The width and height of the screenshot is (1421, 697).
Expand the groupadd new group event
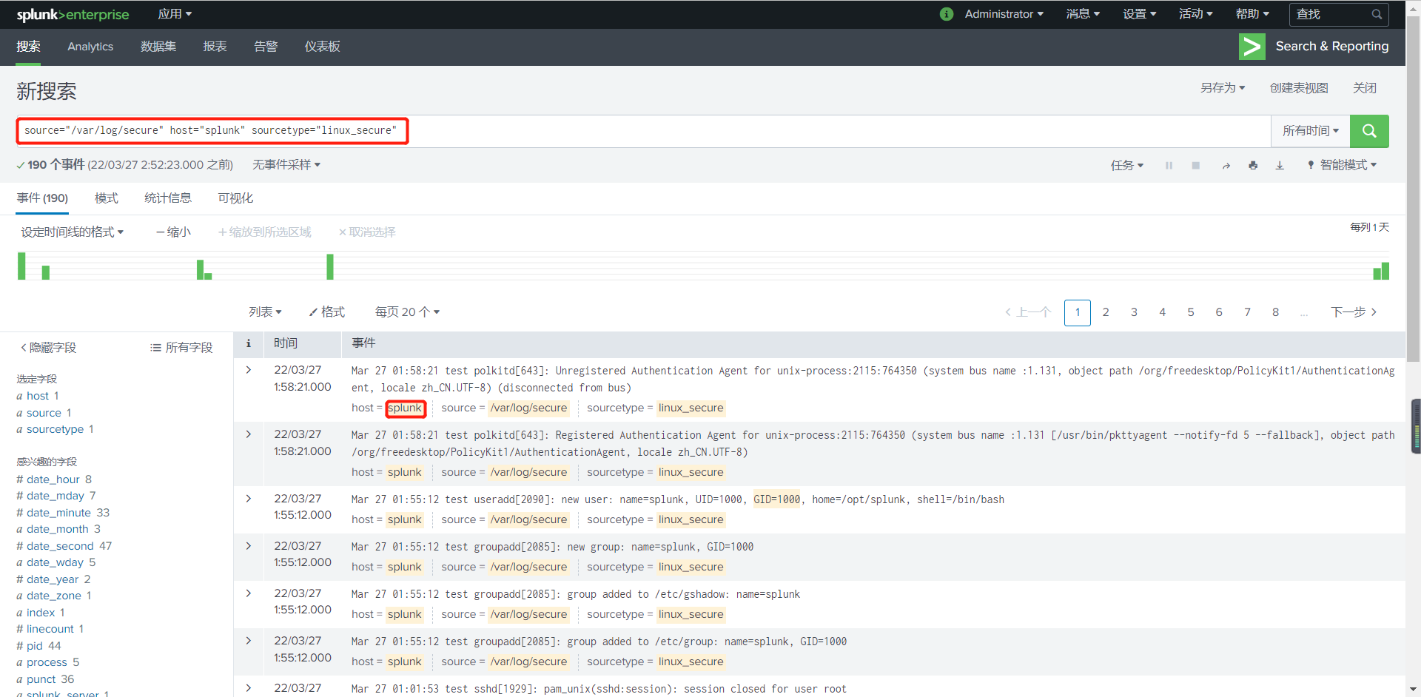point(249,546)
